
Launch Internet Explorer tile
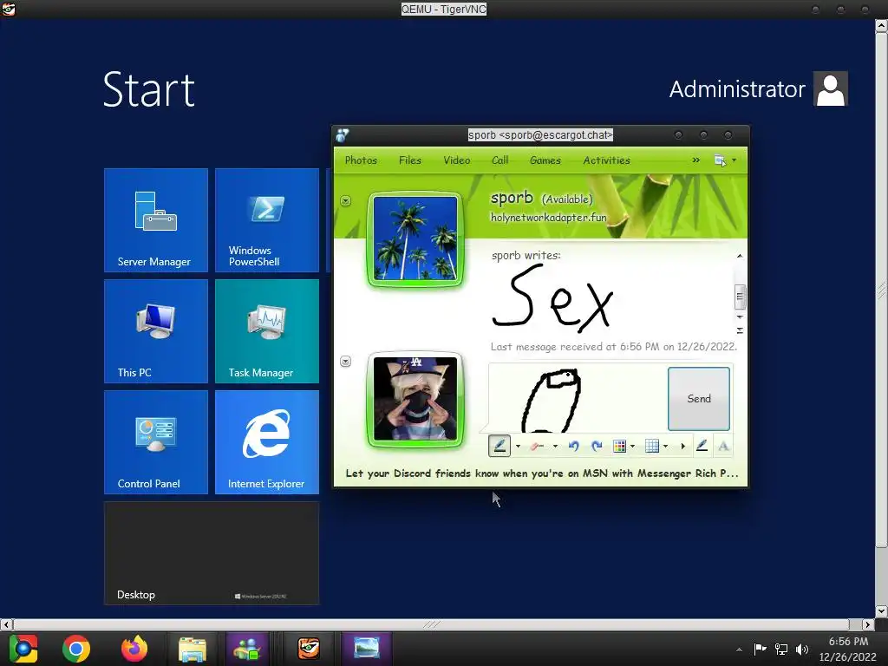267,442
